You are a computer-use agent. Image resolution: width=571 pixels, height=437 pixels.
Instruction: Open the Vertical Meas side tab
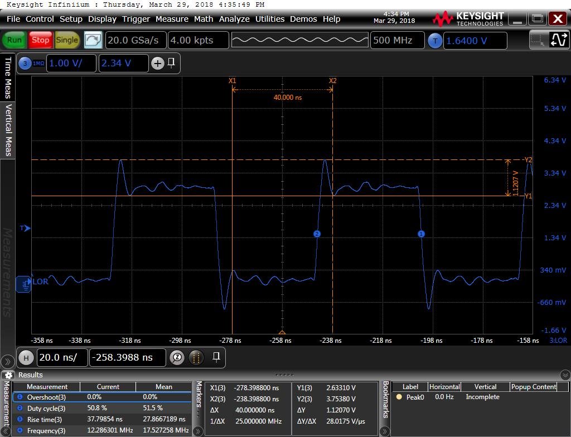click(8, 130)
